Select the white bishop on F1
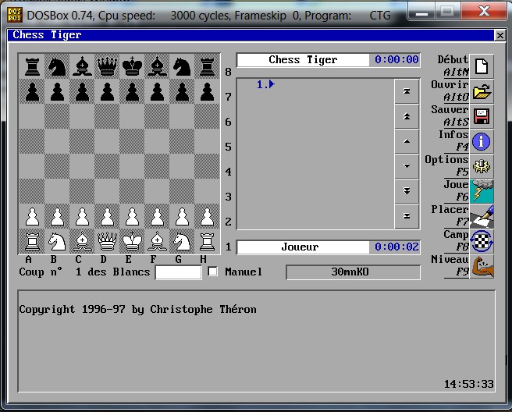Image resolution: width=512 pixels, height=412 pixels. pyautogui.click(x=157, y=242)
